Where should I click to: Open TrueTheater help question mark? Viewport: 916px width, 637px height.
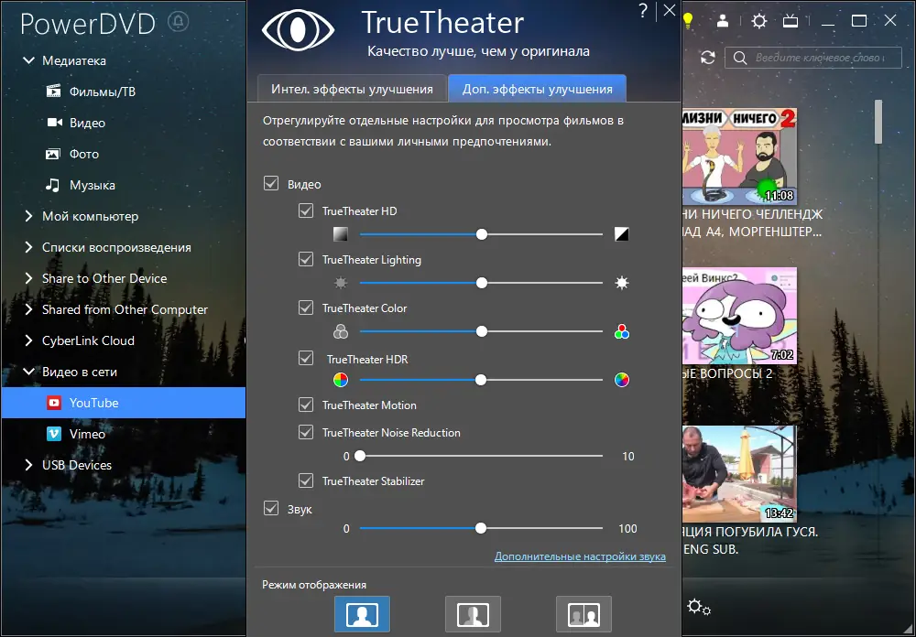click(x=643, y=10)
